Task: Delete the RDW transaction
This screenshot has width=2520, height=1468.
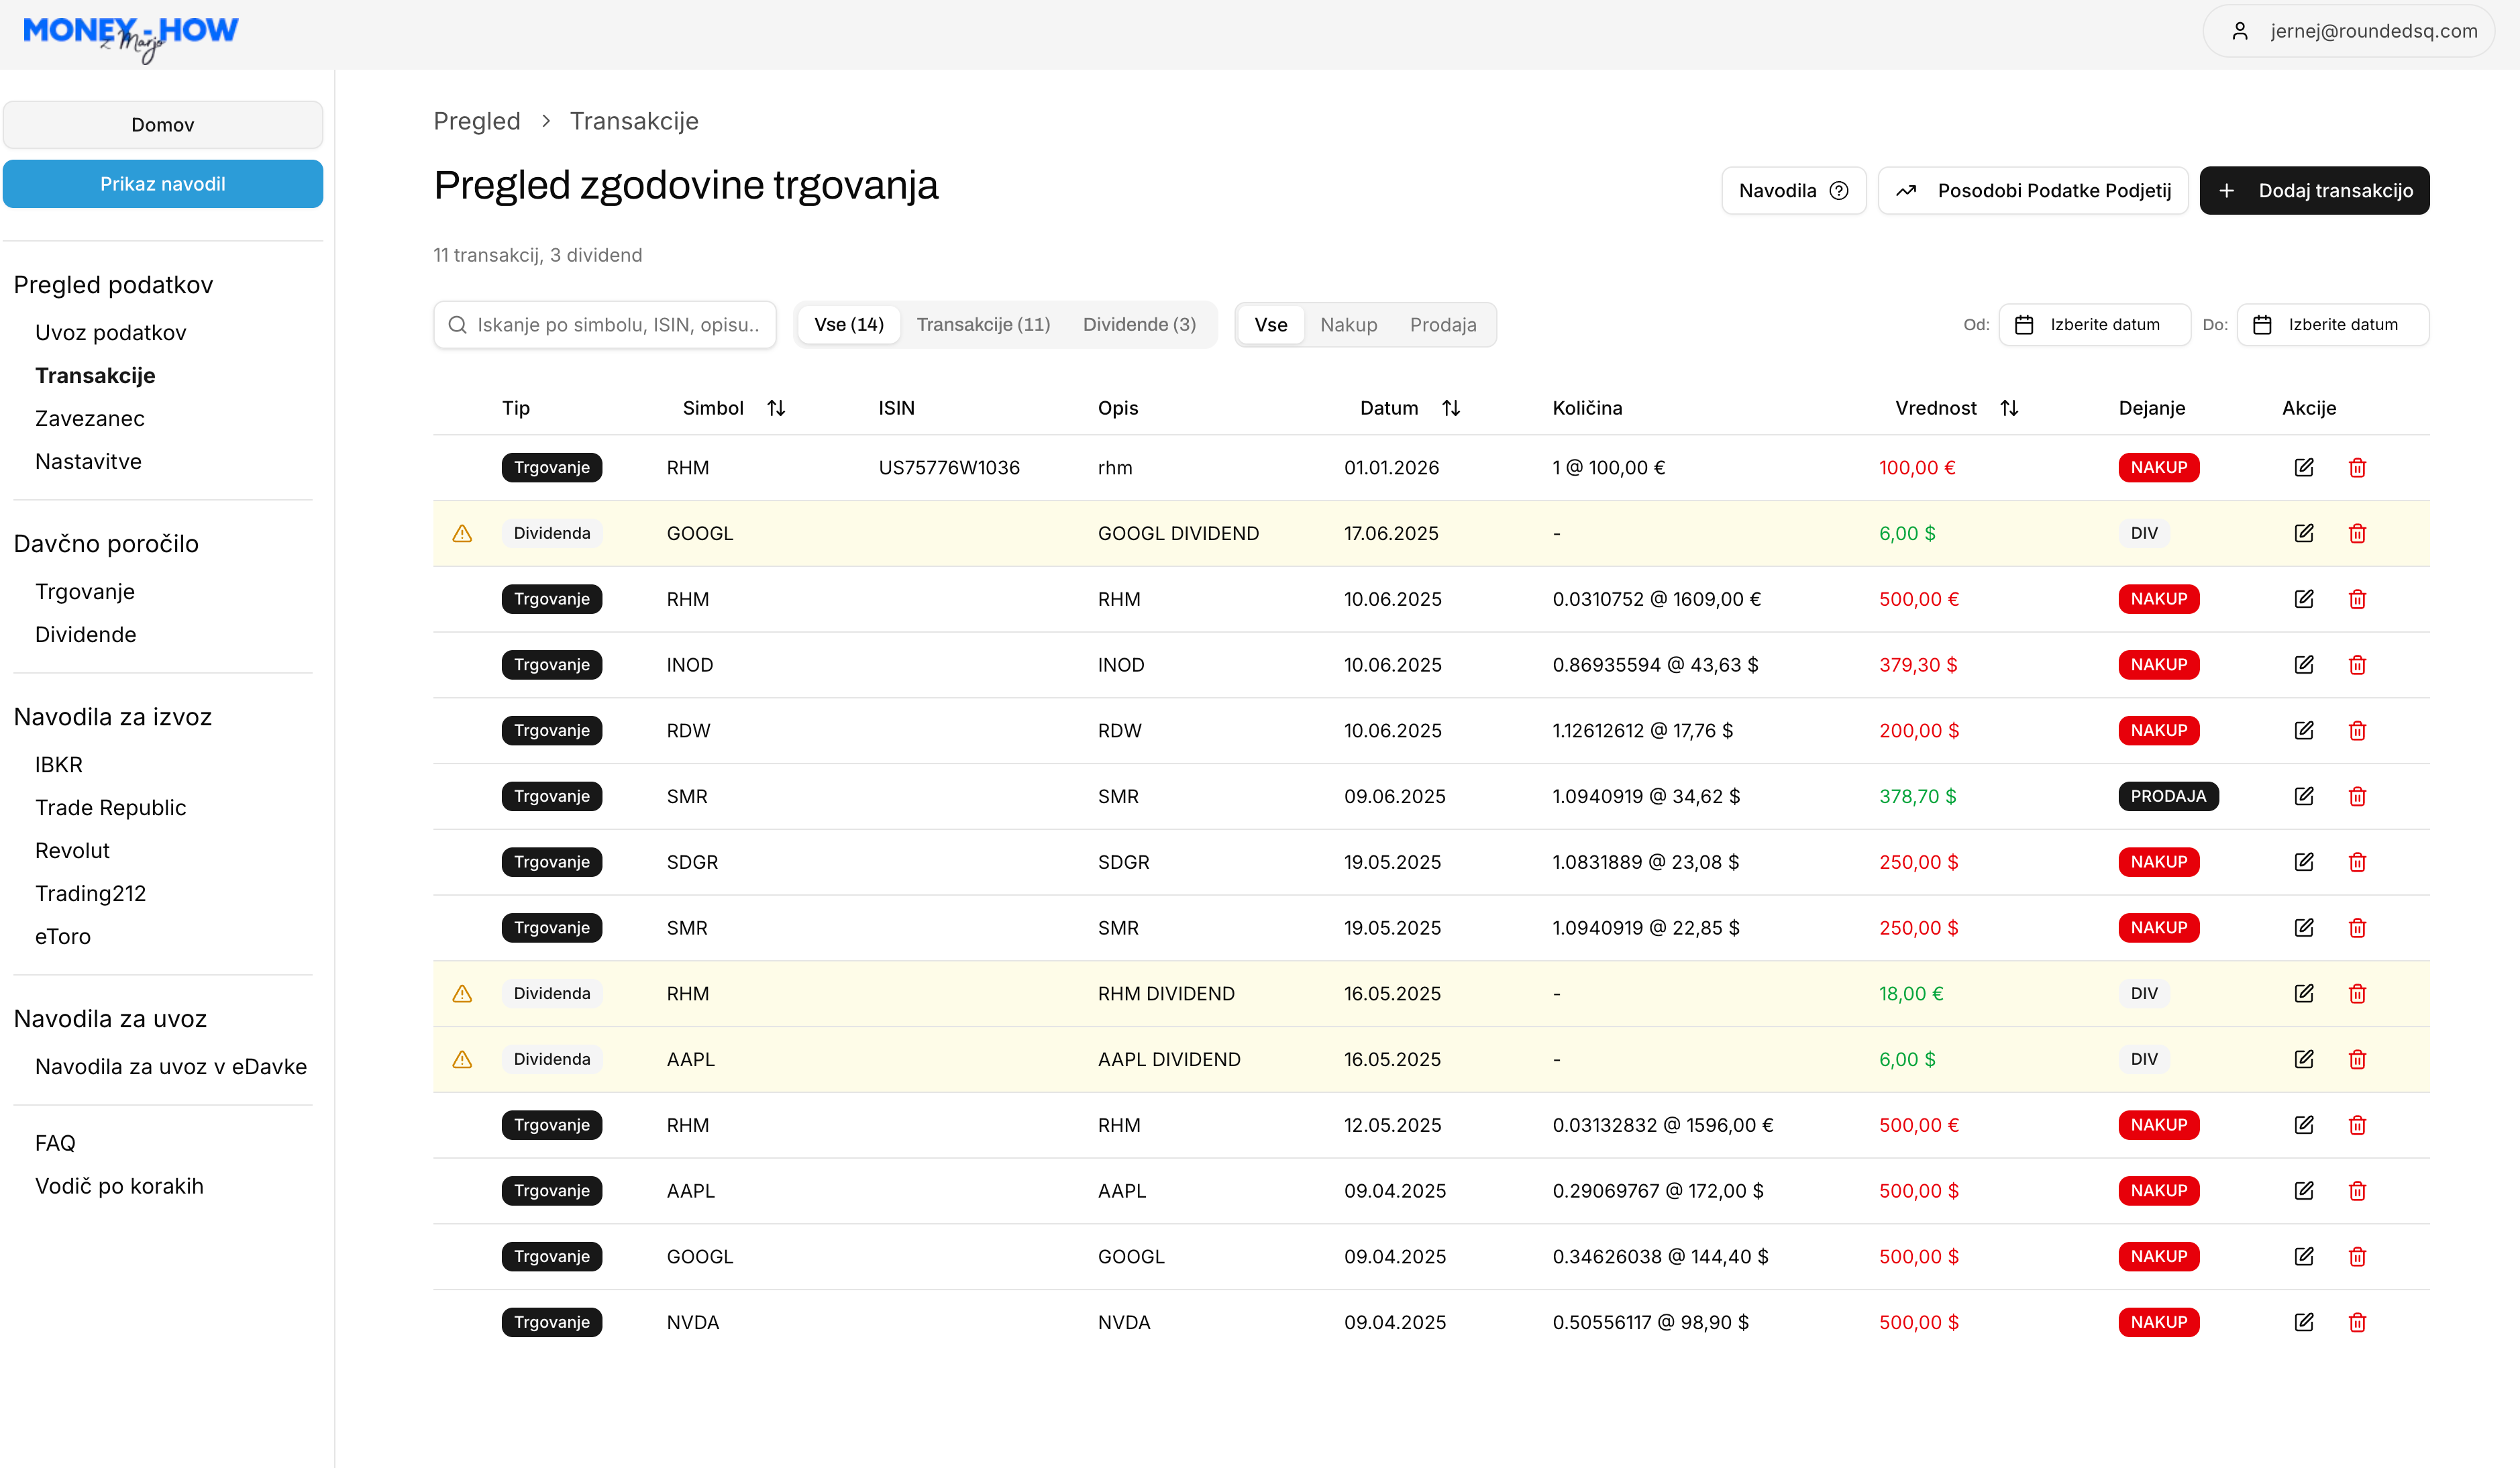Action: (2357, 730)
